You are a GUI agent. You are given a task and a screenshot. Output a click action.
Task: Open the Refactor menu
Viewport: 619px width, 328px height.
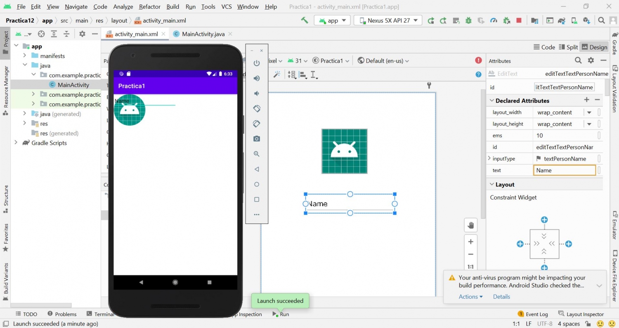[150, 7]
